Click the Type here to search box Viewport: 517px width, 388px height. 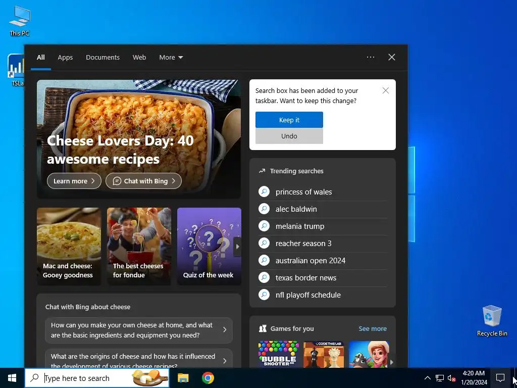coord(97,378)
